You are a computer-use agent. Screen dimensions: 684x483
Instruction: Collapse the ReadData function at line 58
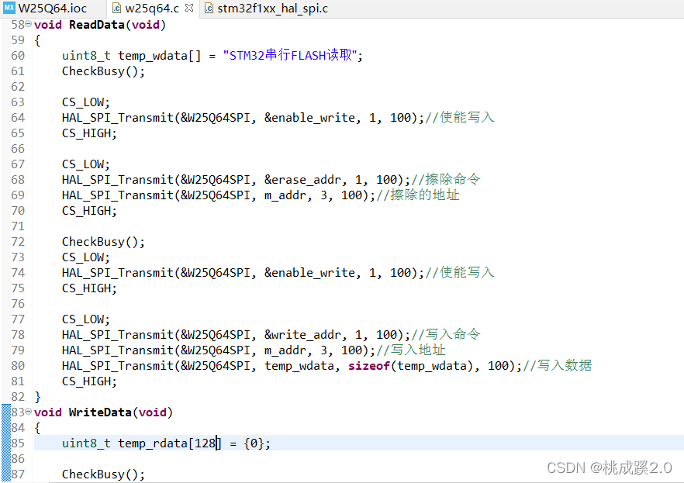click(x=29, y=23)
